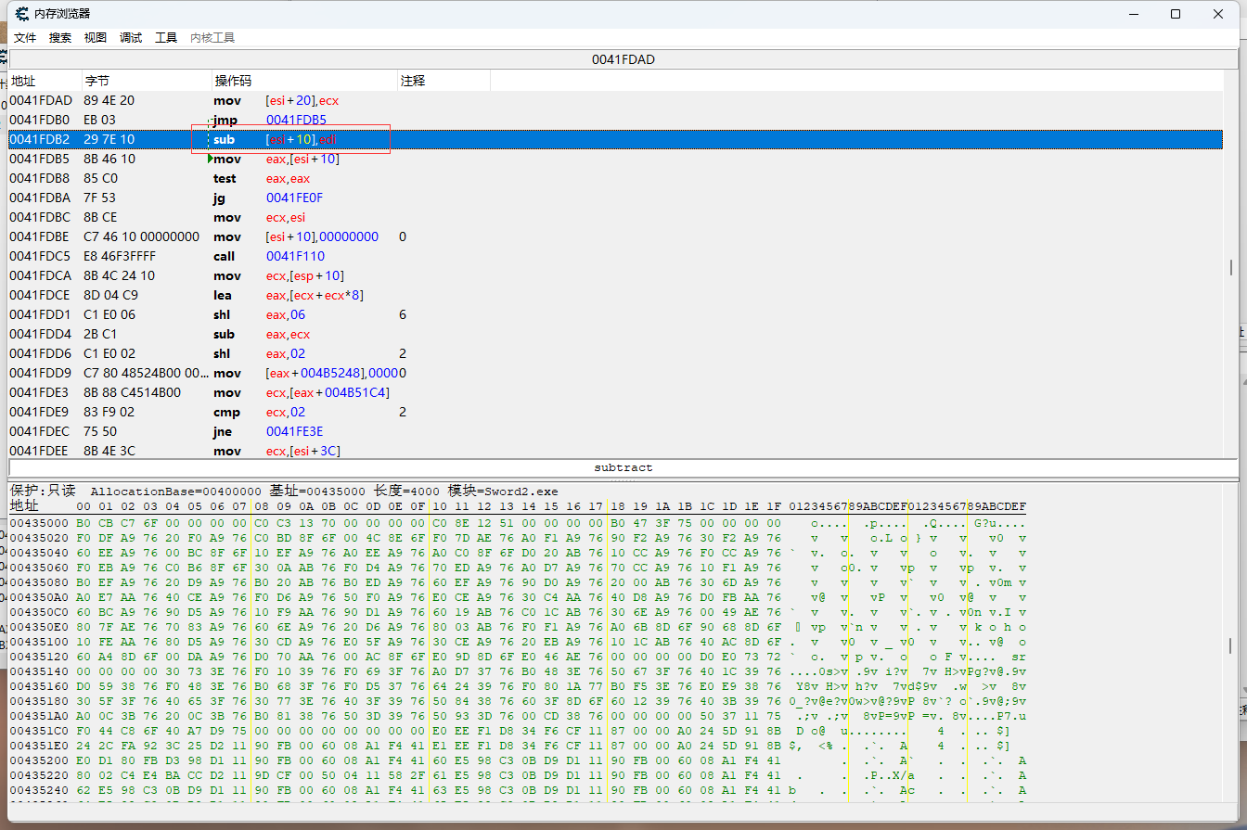The height and width of the screenshot is (830, 1247).
Task: Click the Cheat Engine icon in title bar
Action: click(21, 14)
